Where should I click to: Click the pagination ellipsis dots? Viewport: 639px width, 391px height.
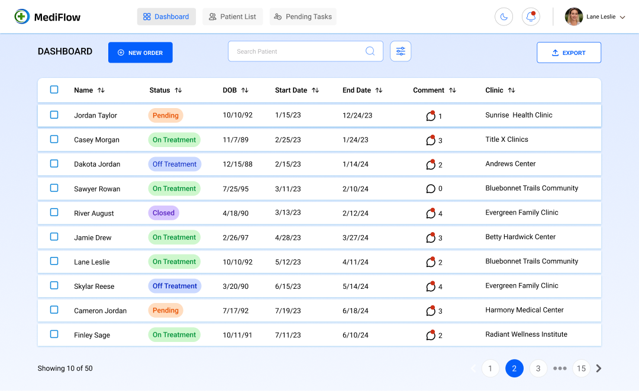(560, 368)
